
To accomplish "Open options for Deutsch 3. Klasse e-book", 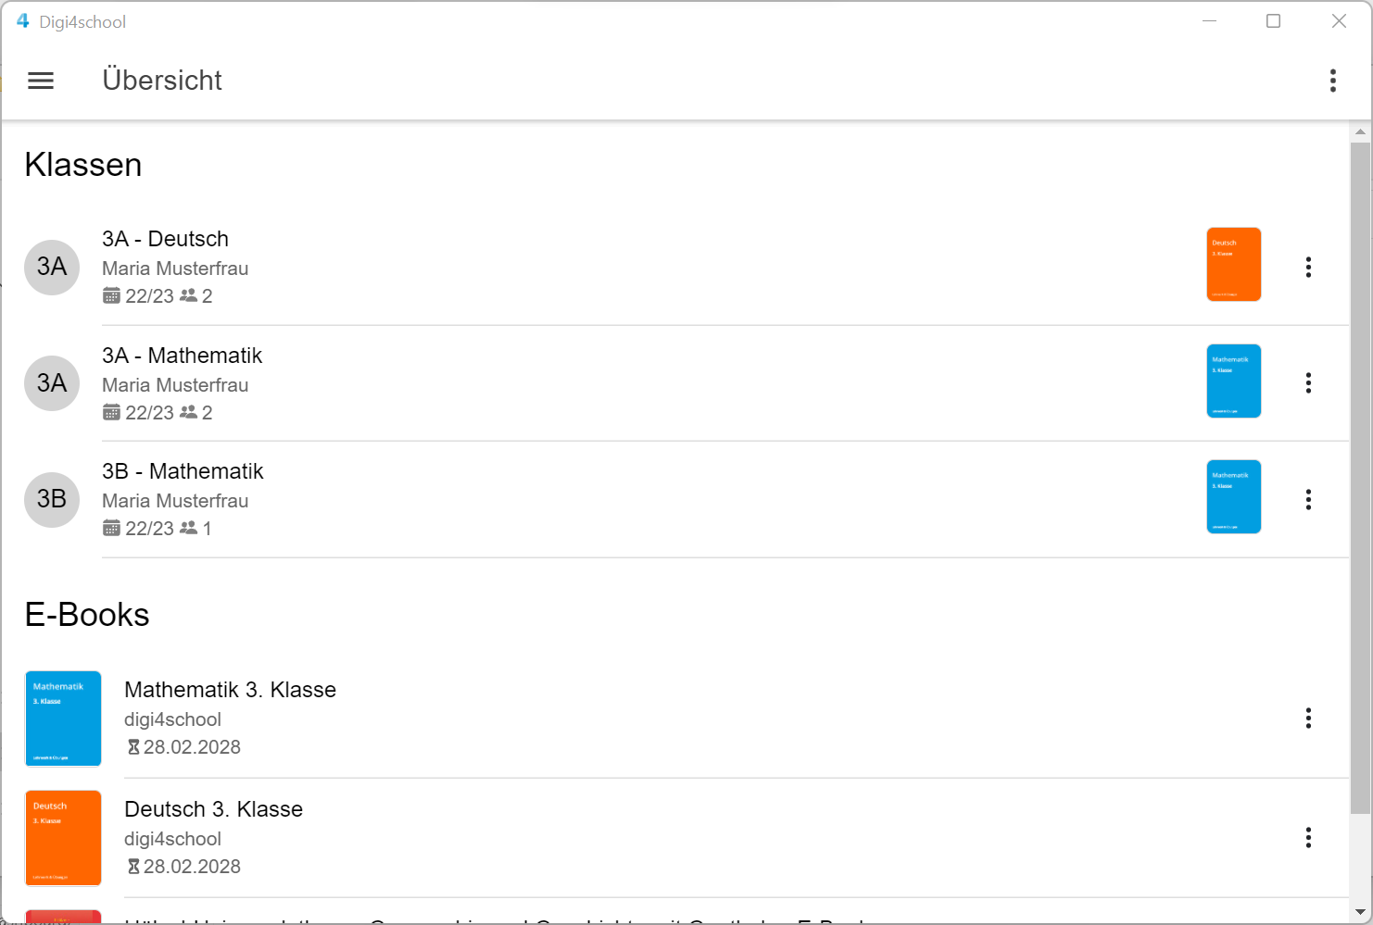I will (x=1308, y=838).
